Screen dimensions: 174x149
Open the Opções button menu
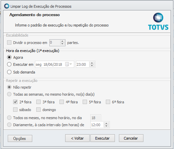[20, 139]
